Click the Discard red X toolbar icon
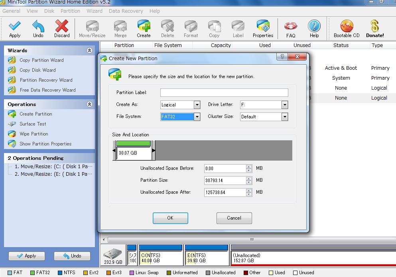Image resolution: width=396 pixels, height=277 pixels. (x=62, y=29)
